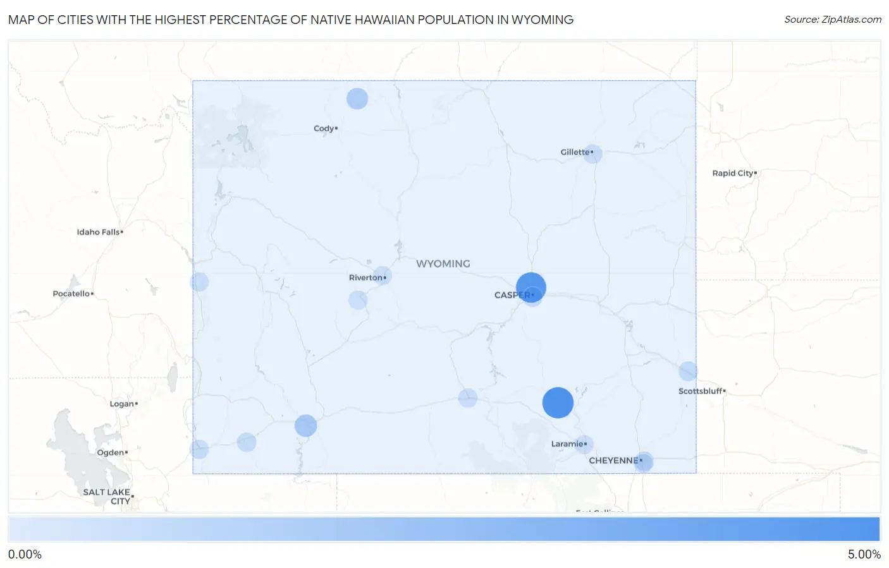The image size is (889, 568).
Task: Click the Scottsbluff label
Action: 700,391
